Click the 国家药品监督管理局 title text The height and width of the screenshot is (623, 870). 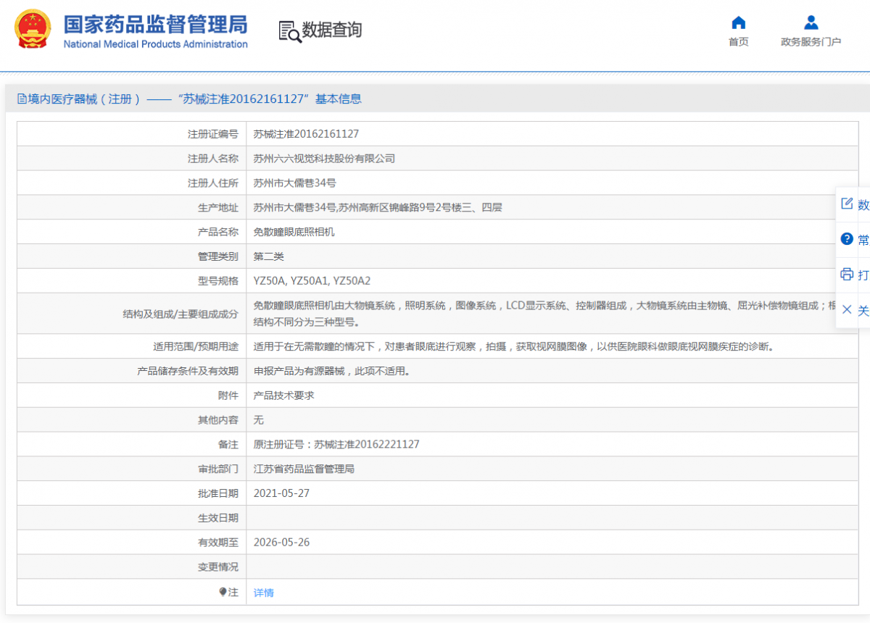pos(155,24)
